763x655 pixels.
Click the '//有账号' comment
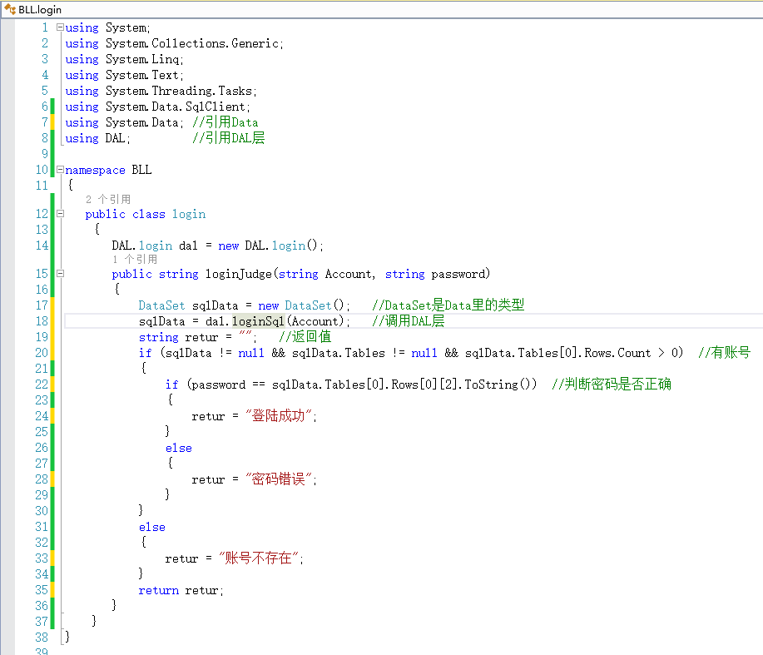click(x=725, y=352)
